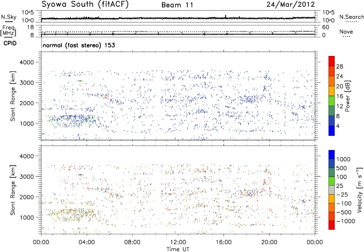
Task: Pick the light green 12–16 dB Power segment
Action: point(332,101)
